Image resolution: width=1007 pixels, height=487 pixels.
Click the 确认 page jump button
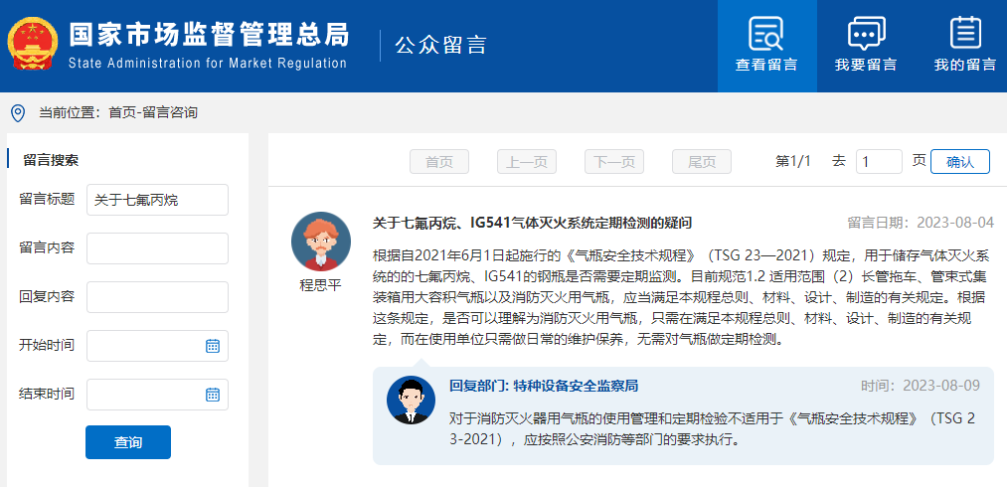960,162
